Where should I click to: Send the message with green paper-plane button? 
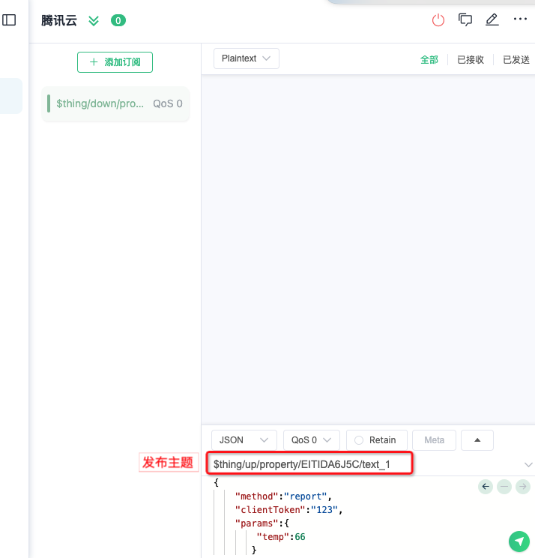[x=519, y=541]
